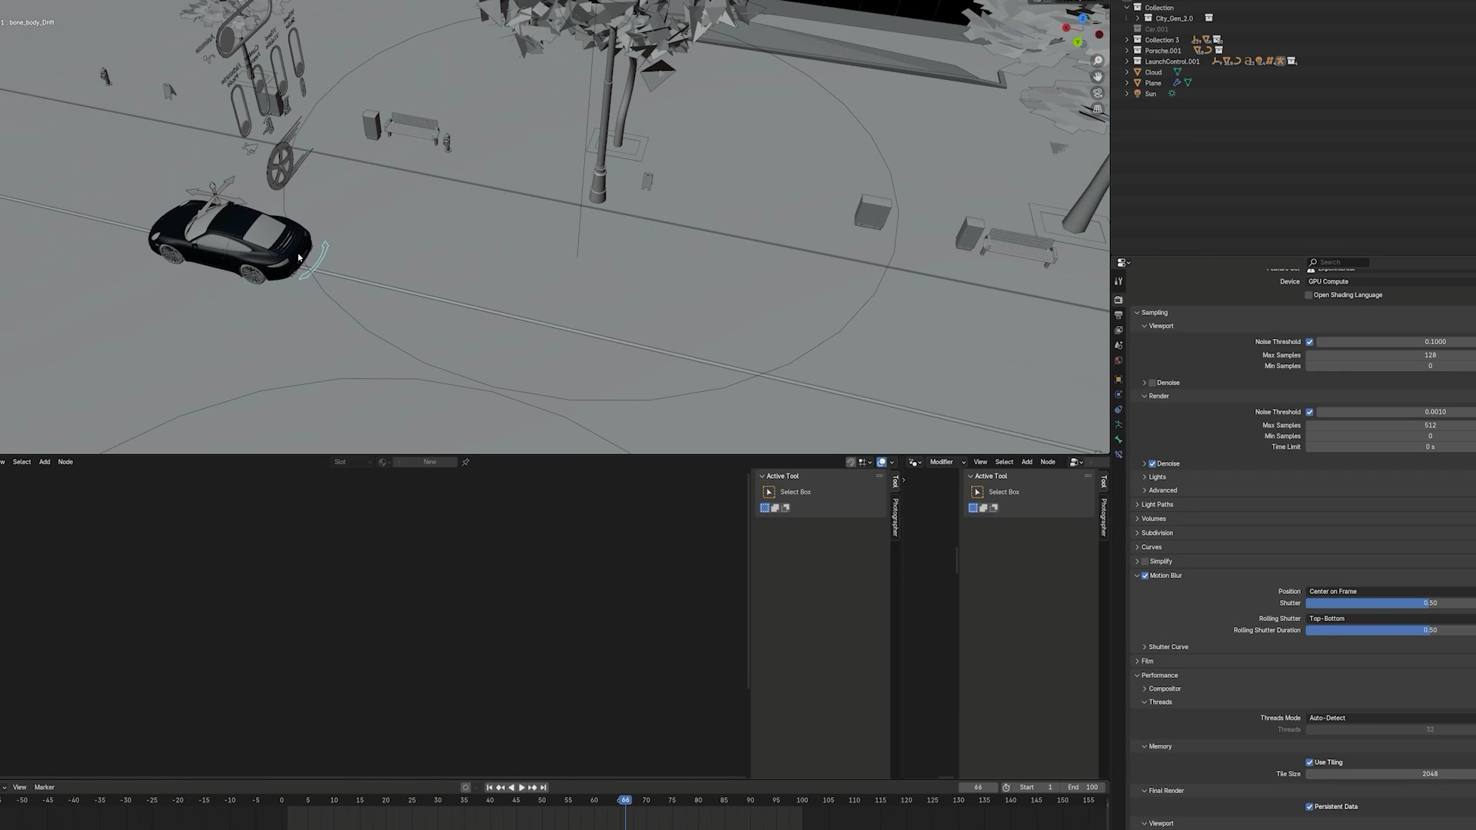Select the Tool properties wrench icon

pos(1119,281)
